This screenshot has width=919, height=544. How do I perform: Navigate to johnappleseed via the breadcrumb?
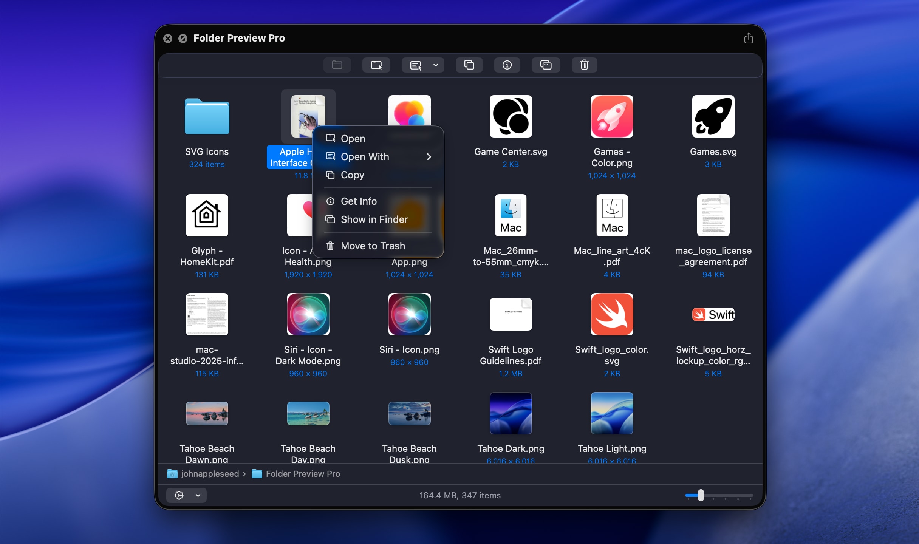coord(211,473)
